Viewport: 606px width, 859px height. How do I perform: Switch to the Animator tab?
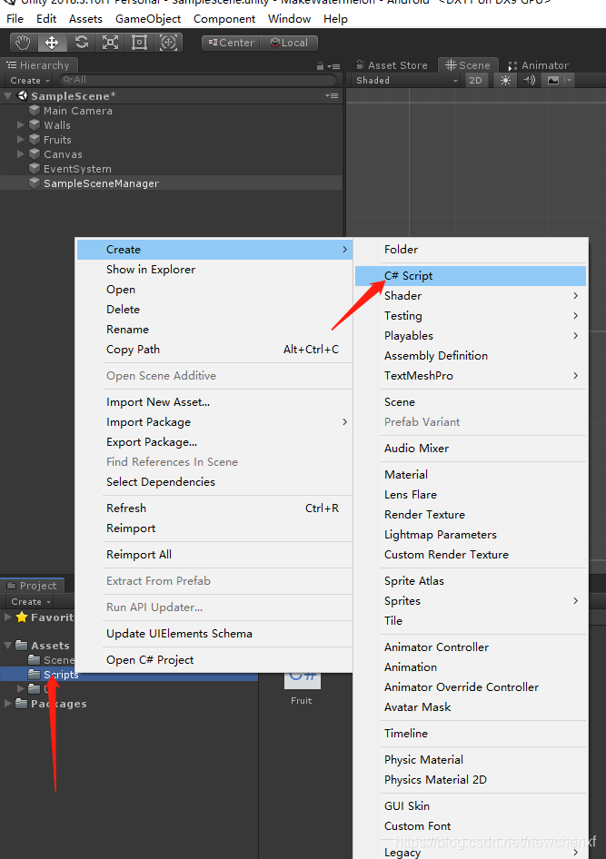pyautogui.click(x=539, y=65)
